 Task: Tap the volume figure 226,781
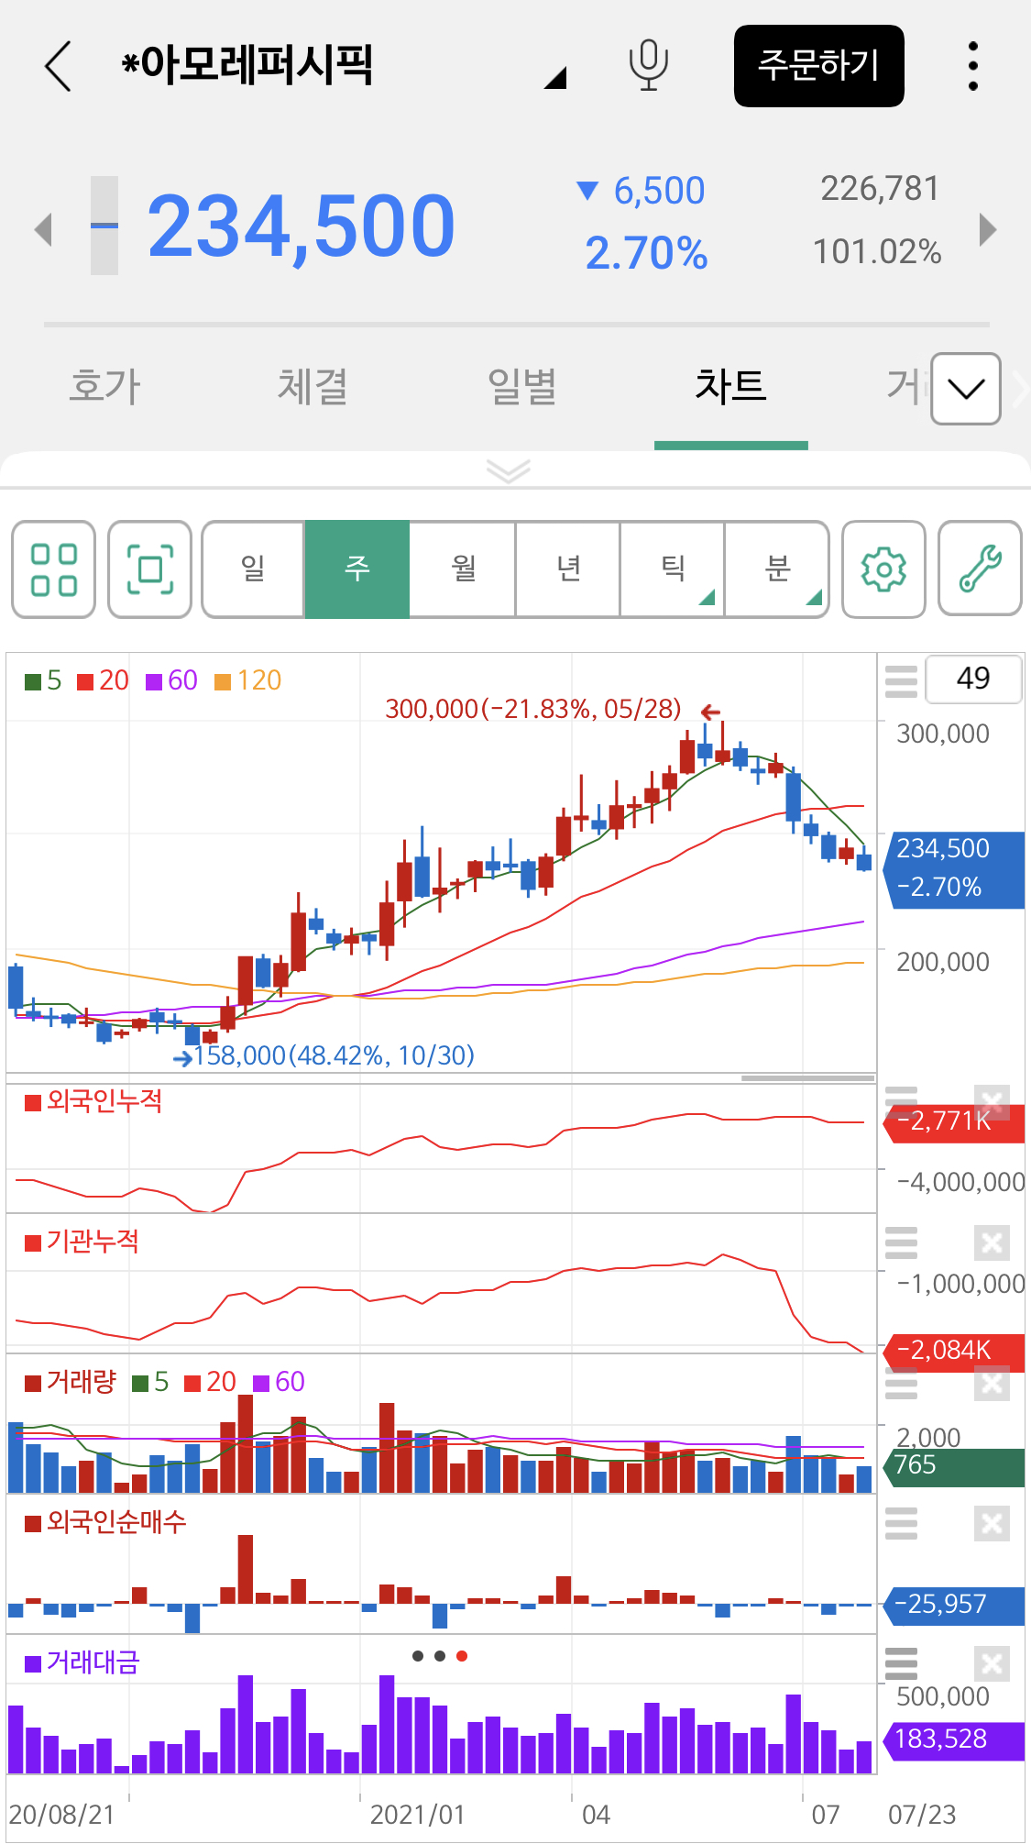click(880, 189)
